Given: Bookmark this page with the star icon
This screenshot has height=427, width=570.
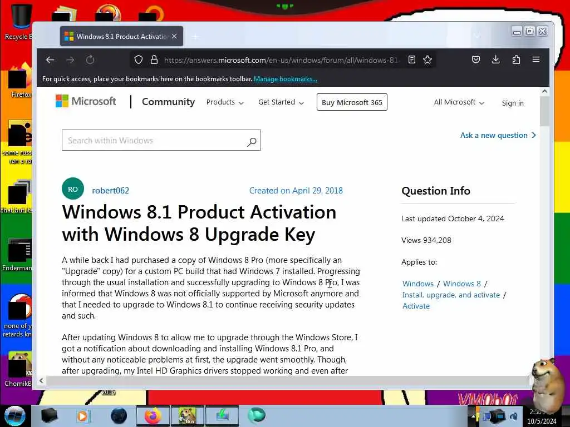Looking at the screenshot, I should pyautogui.click(x=427, y=60).
